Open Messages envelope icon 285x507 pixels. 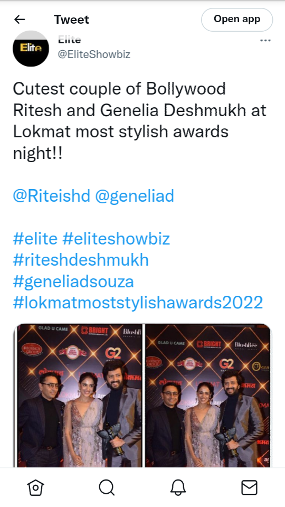(x=250, y=487)
